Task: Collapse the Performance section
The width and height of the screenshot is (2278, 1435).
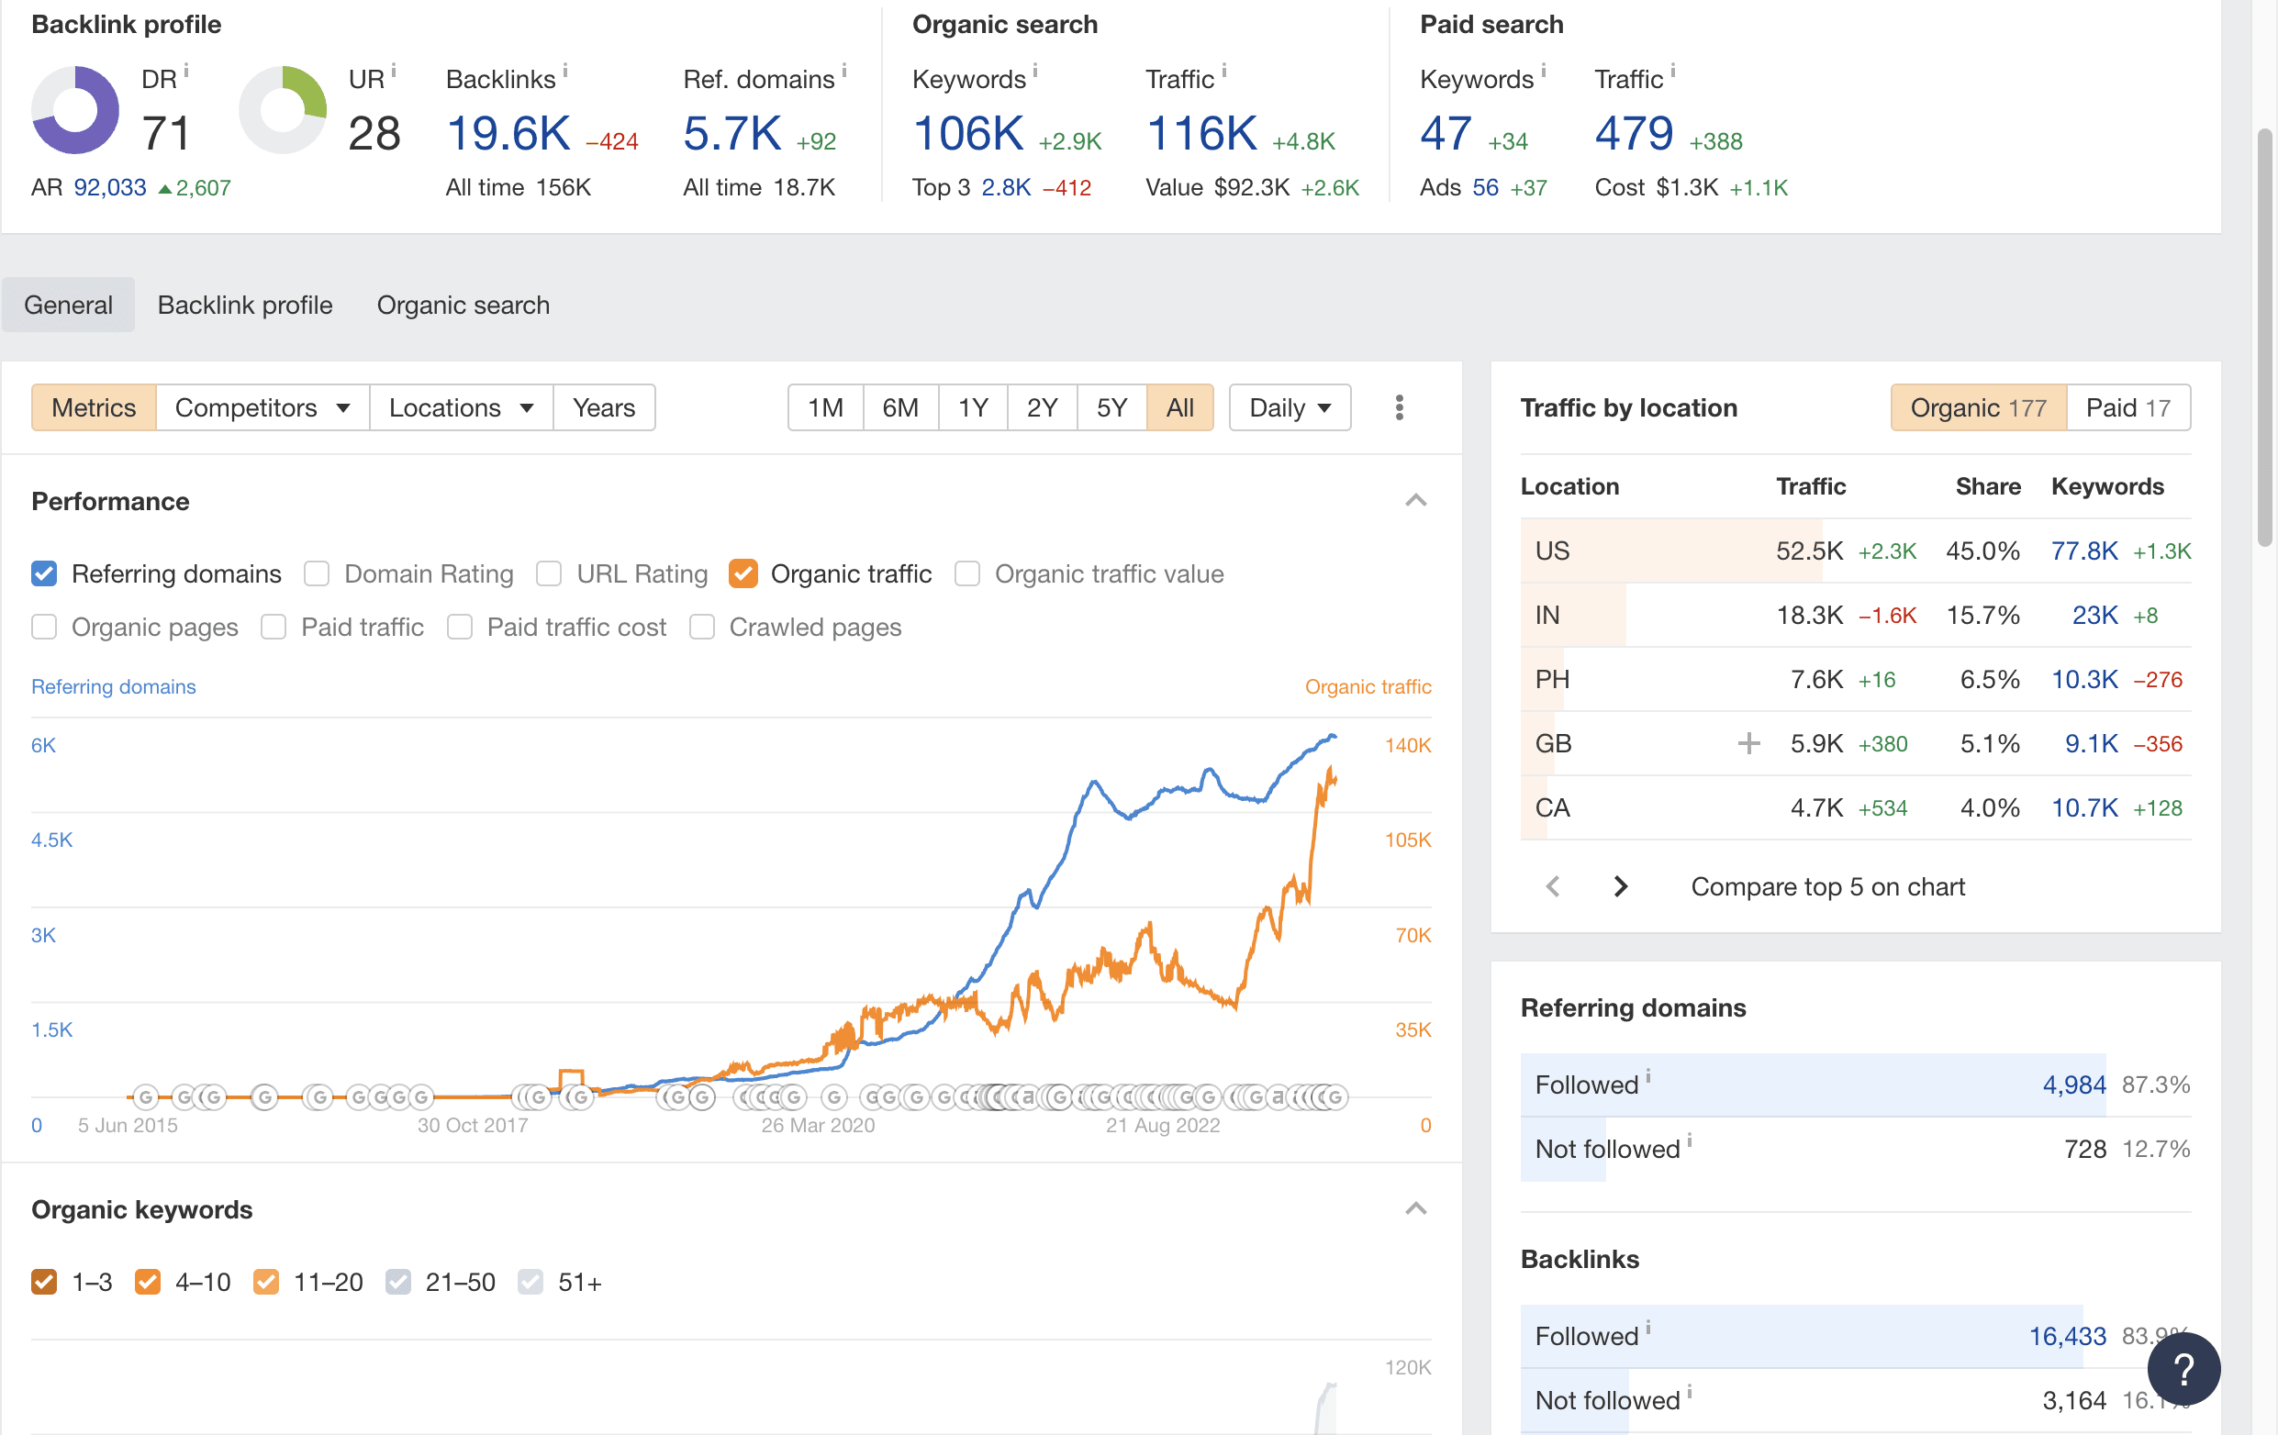Action: tap(1415, 500)
